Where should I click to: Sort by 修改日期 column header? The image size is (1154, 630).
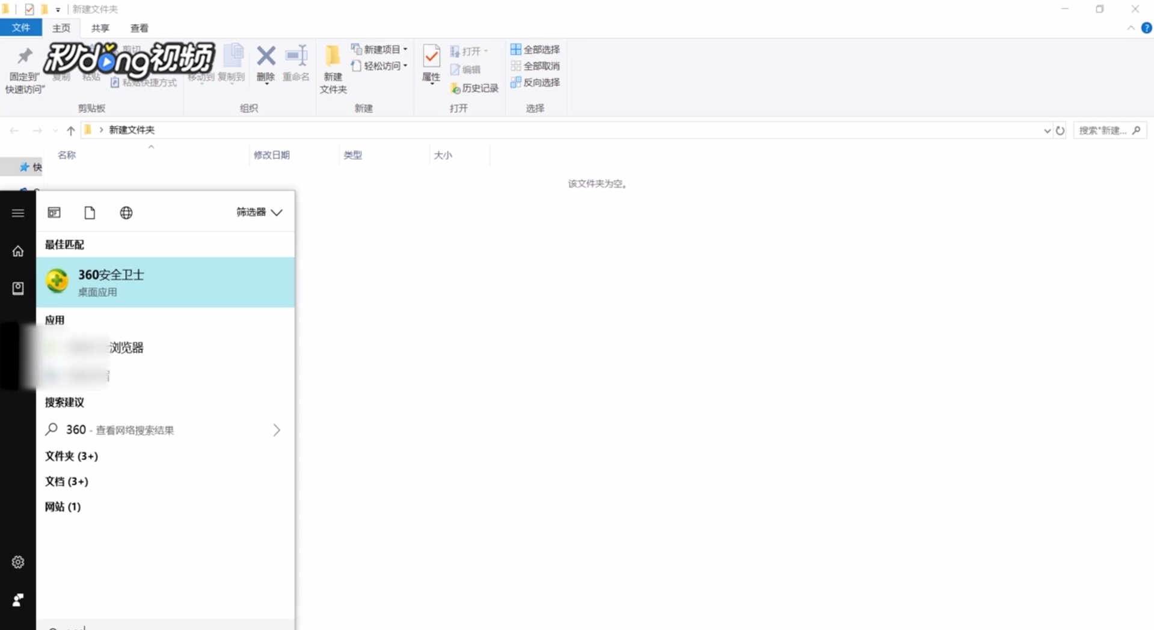coord(272,155)
